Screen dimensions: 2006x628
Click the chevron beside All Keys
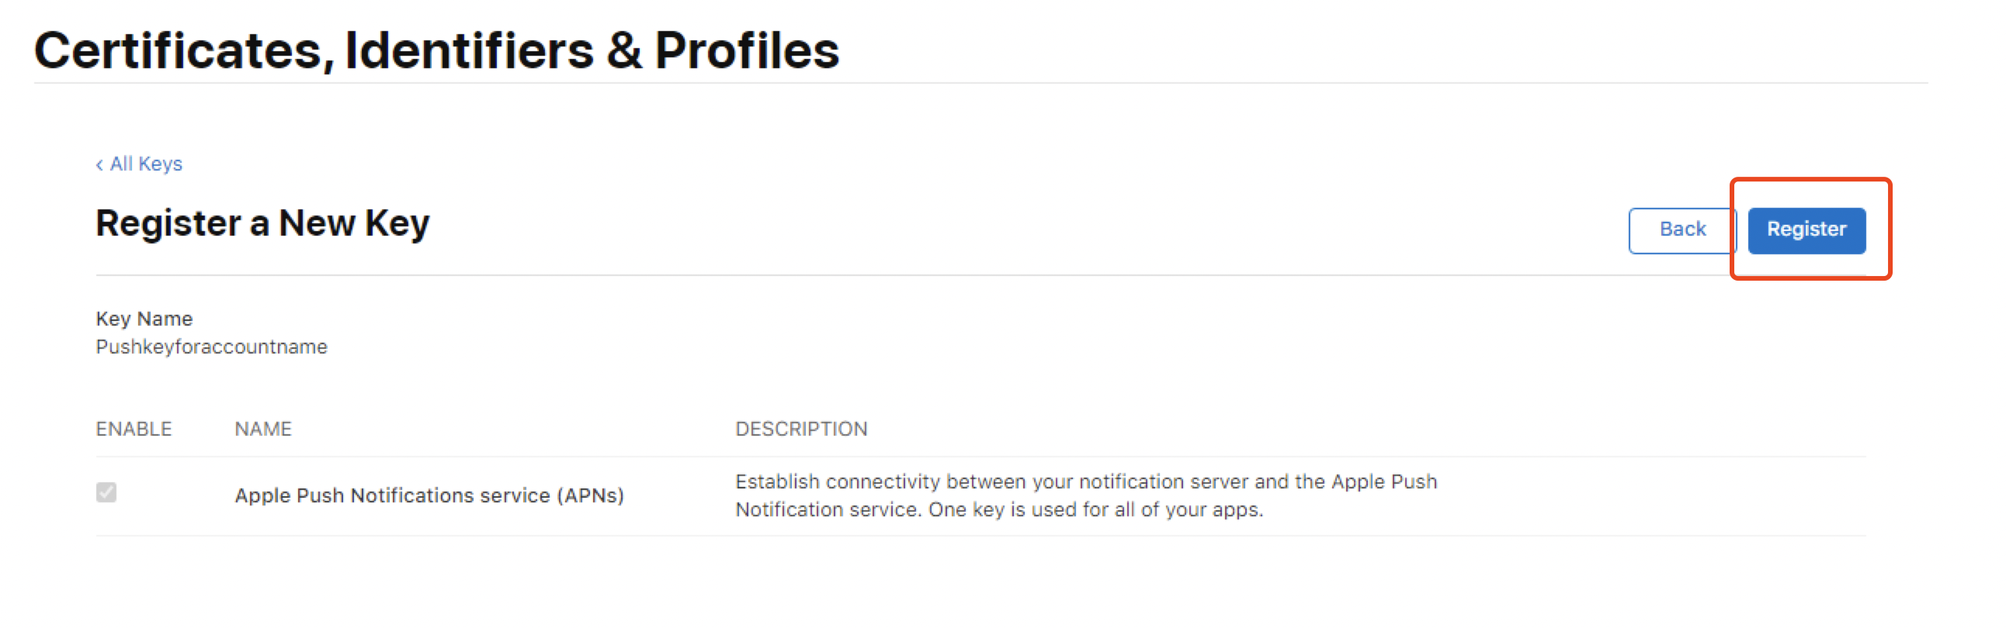pyautogui.click(x=99, y=165)
